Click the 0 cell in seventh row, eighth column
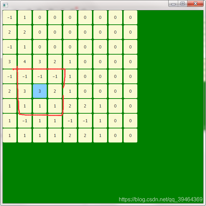The image size is (206, 206). pyautogui.click(x=115, y=106)
